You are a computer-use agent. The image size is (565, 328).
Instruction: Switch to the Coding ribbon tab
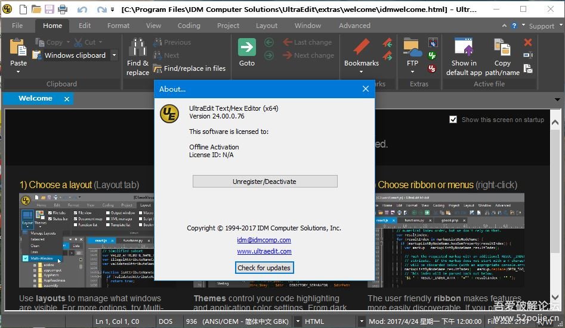coord(189,26)
